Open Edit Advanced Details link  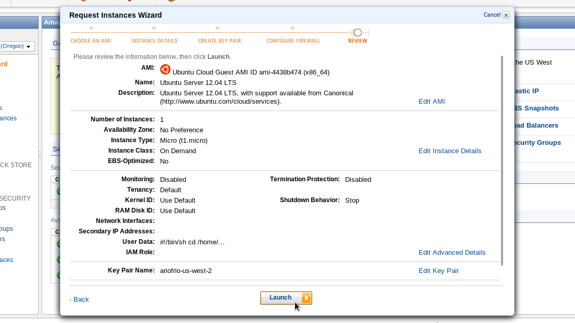452,253
